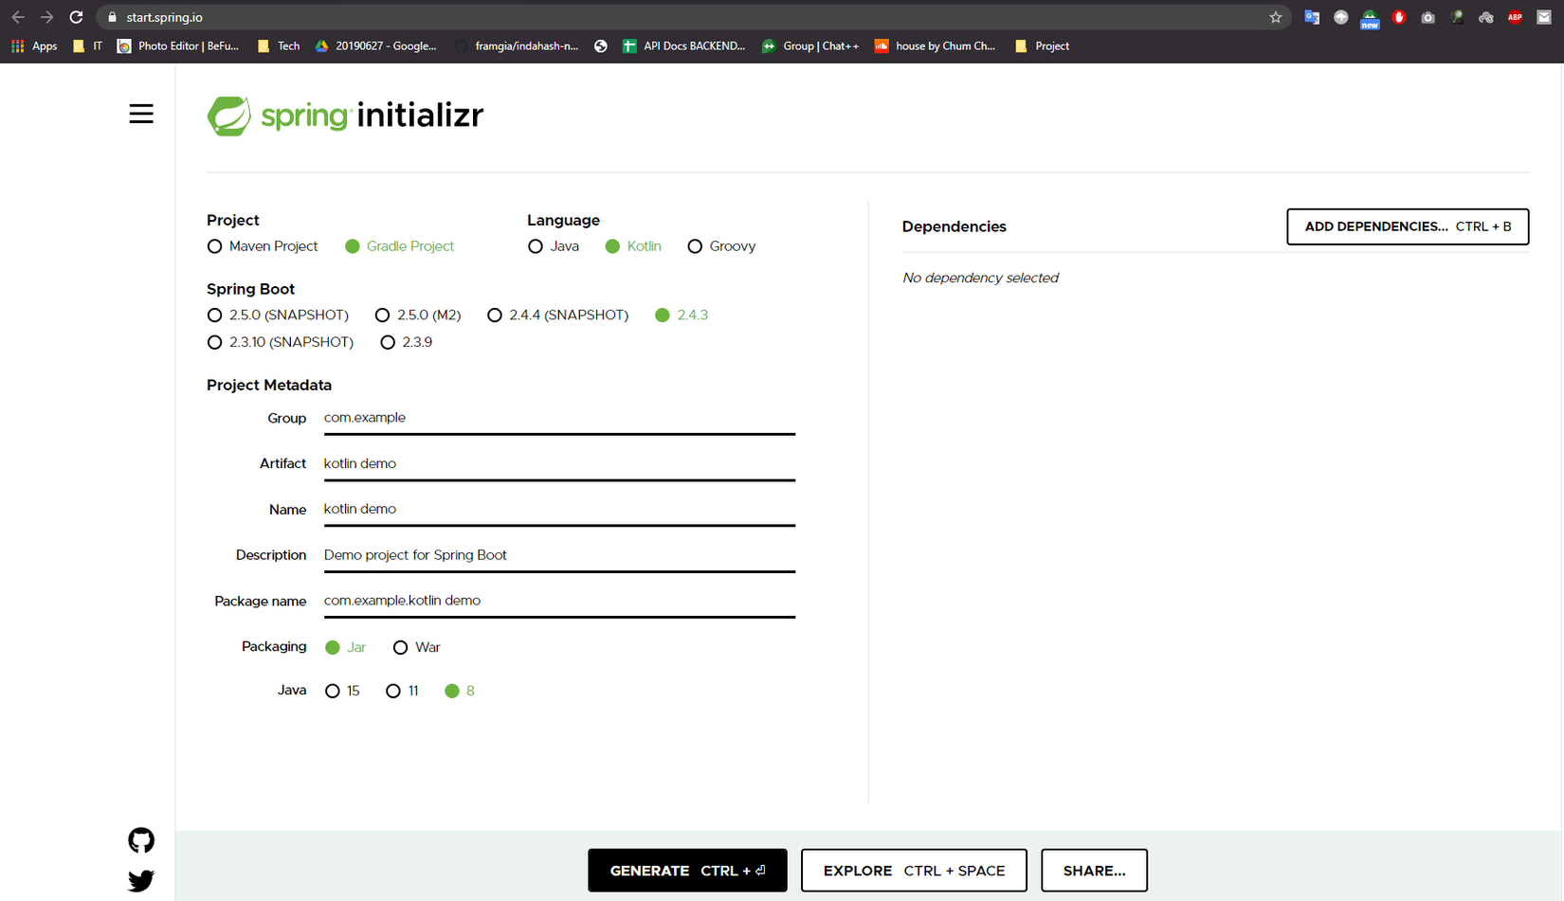1564x901 pixels.
Task: Open the Group Chat++ bookmark
Action: [810, 45]
